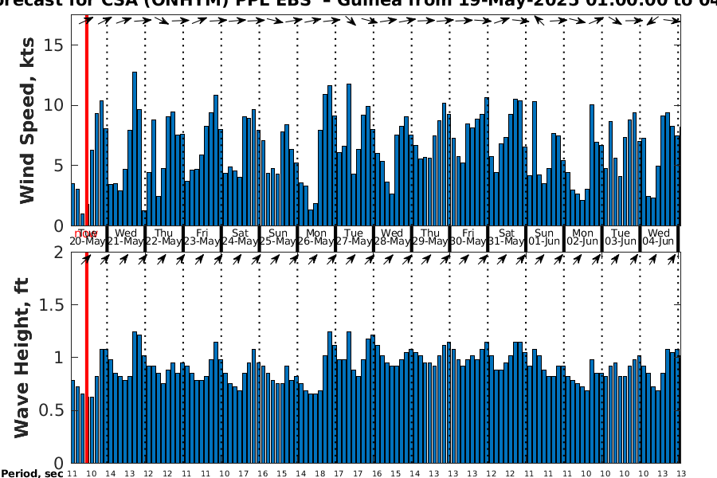Select the 'Wed 28-May' date label

point(392,237)
